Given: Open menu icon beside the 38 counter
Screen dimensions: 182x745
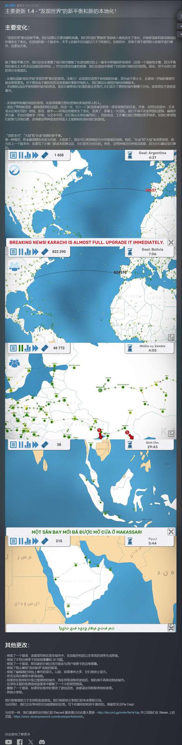Looking at the screenshot, I should pyautogui.click(x=13, y=444).
